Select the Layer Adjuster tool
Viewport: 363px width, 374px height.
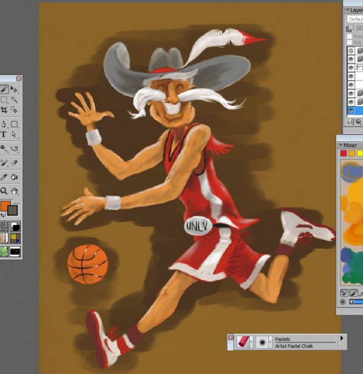pyautogui.click(x=15, y=90)
